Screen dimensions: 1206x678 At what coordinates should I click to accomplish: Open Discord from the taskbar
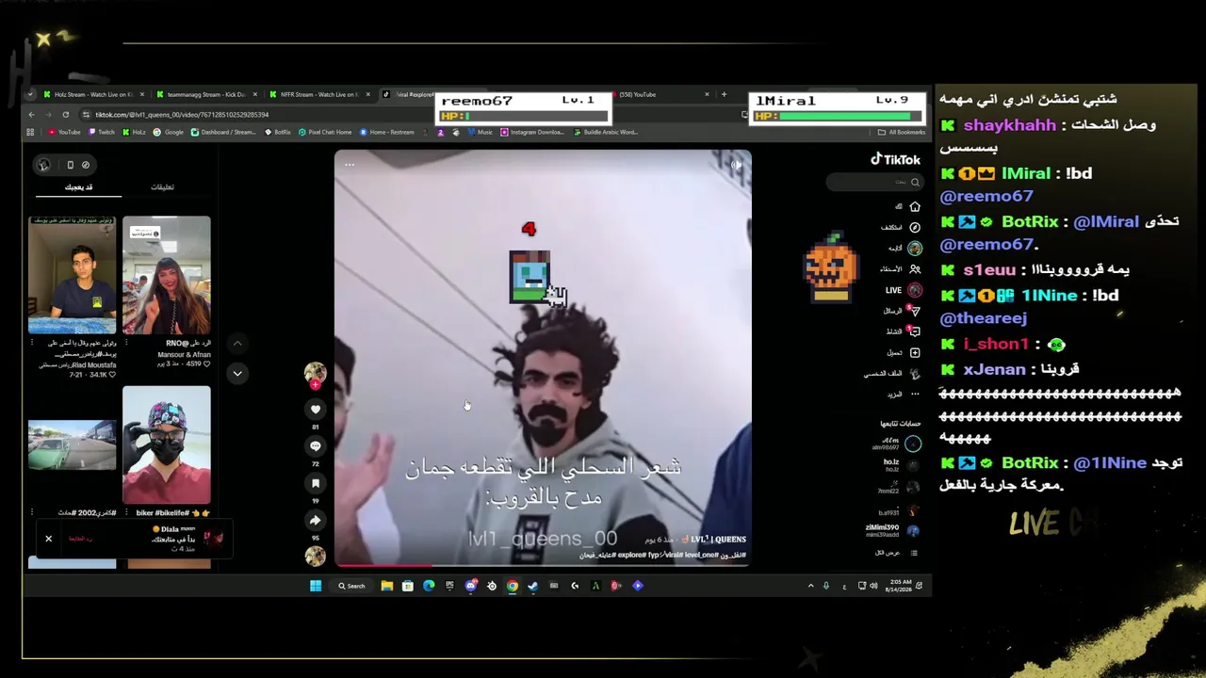[x=471, y=586]
